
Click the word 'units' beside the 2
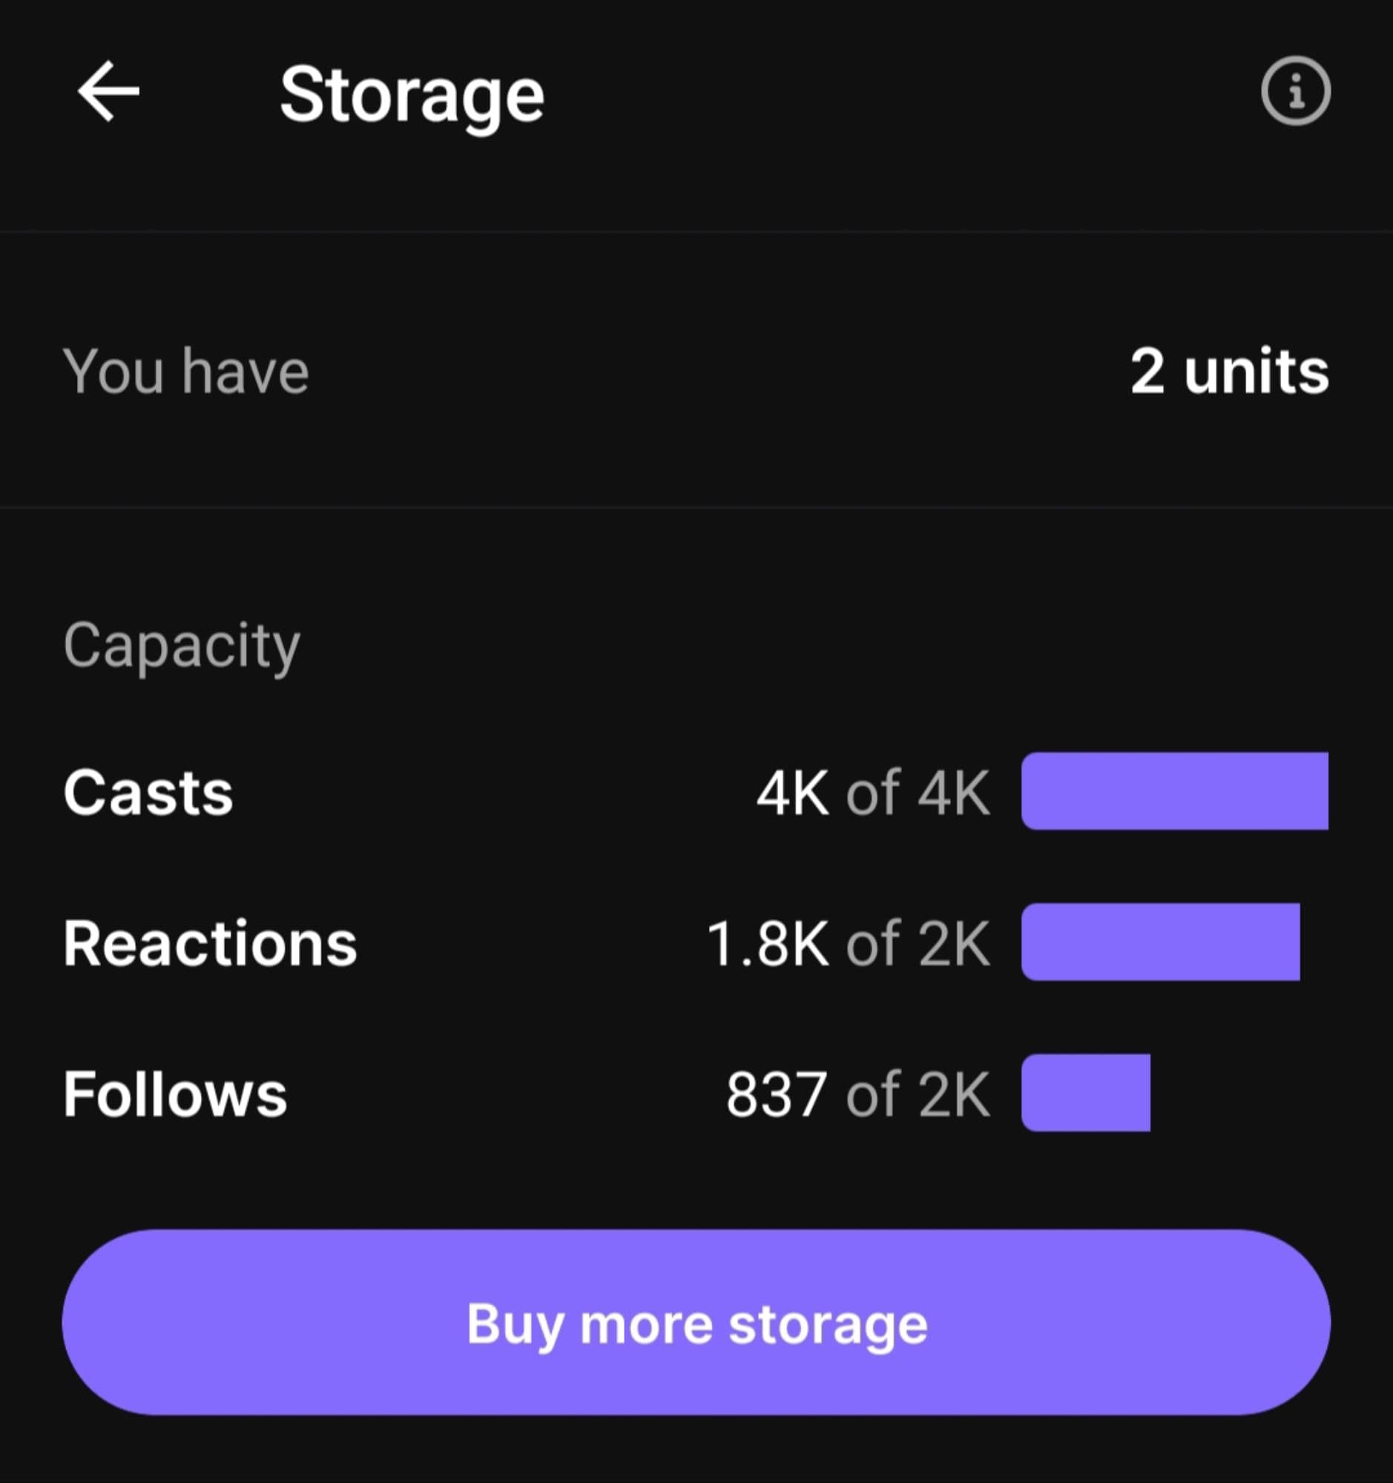(x=1257, y=371)
